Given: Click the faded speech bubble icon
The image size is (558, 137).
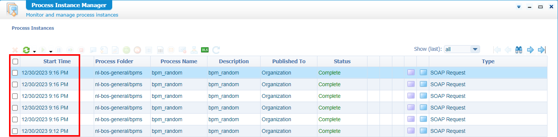Looking at the screenshot, I should [x=93, y=50].
